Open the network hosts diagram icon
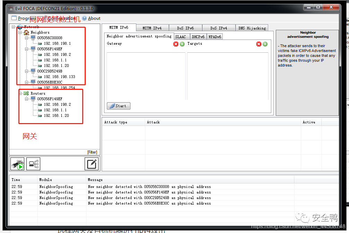 (x=33, y=164)
